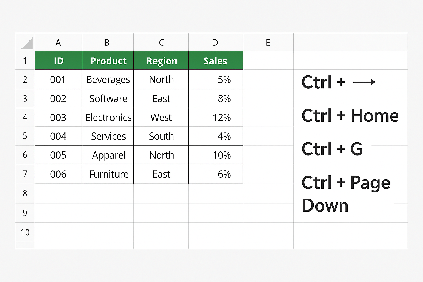The image size is (423, 282).
Task: Click the "Ctrl + Home" shortcut text
Action: [350, 115]
